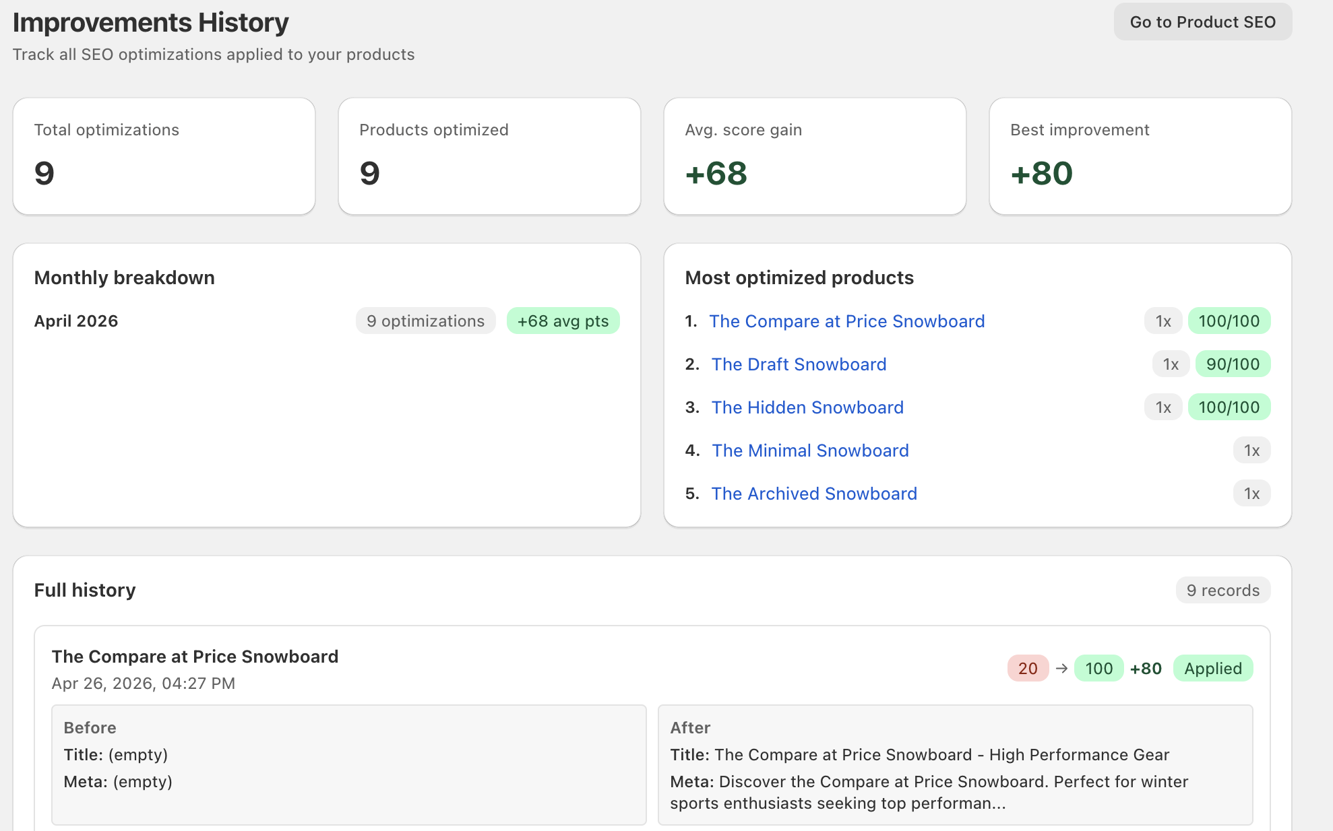
Task: Click the +80 best improvement value
Action: (1041, 173)
